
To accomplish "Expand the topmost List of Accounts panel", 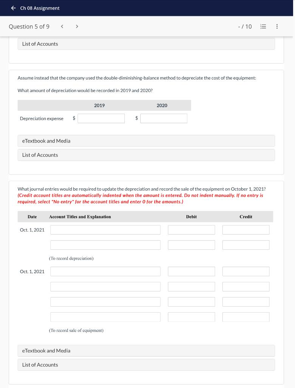I will point(146,44).
